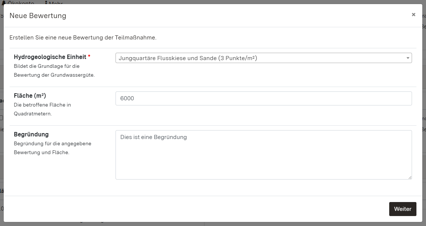Click the Hydrogeologische Einheit dropdown arrow
This screenshot has height=226, width=426.
[408, 58]
